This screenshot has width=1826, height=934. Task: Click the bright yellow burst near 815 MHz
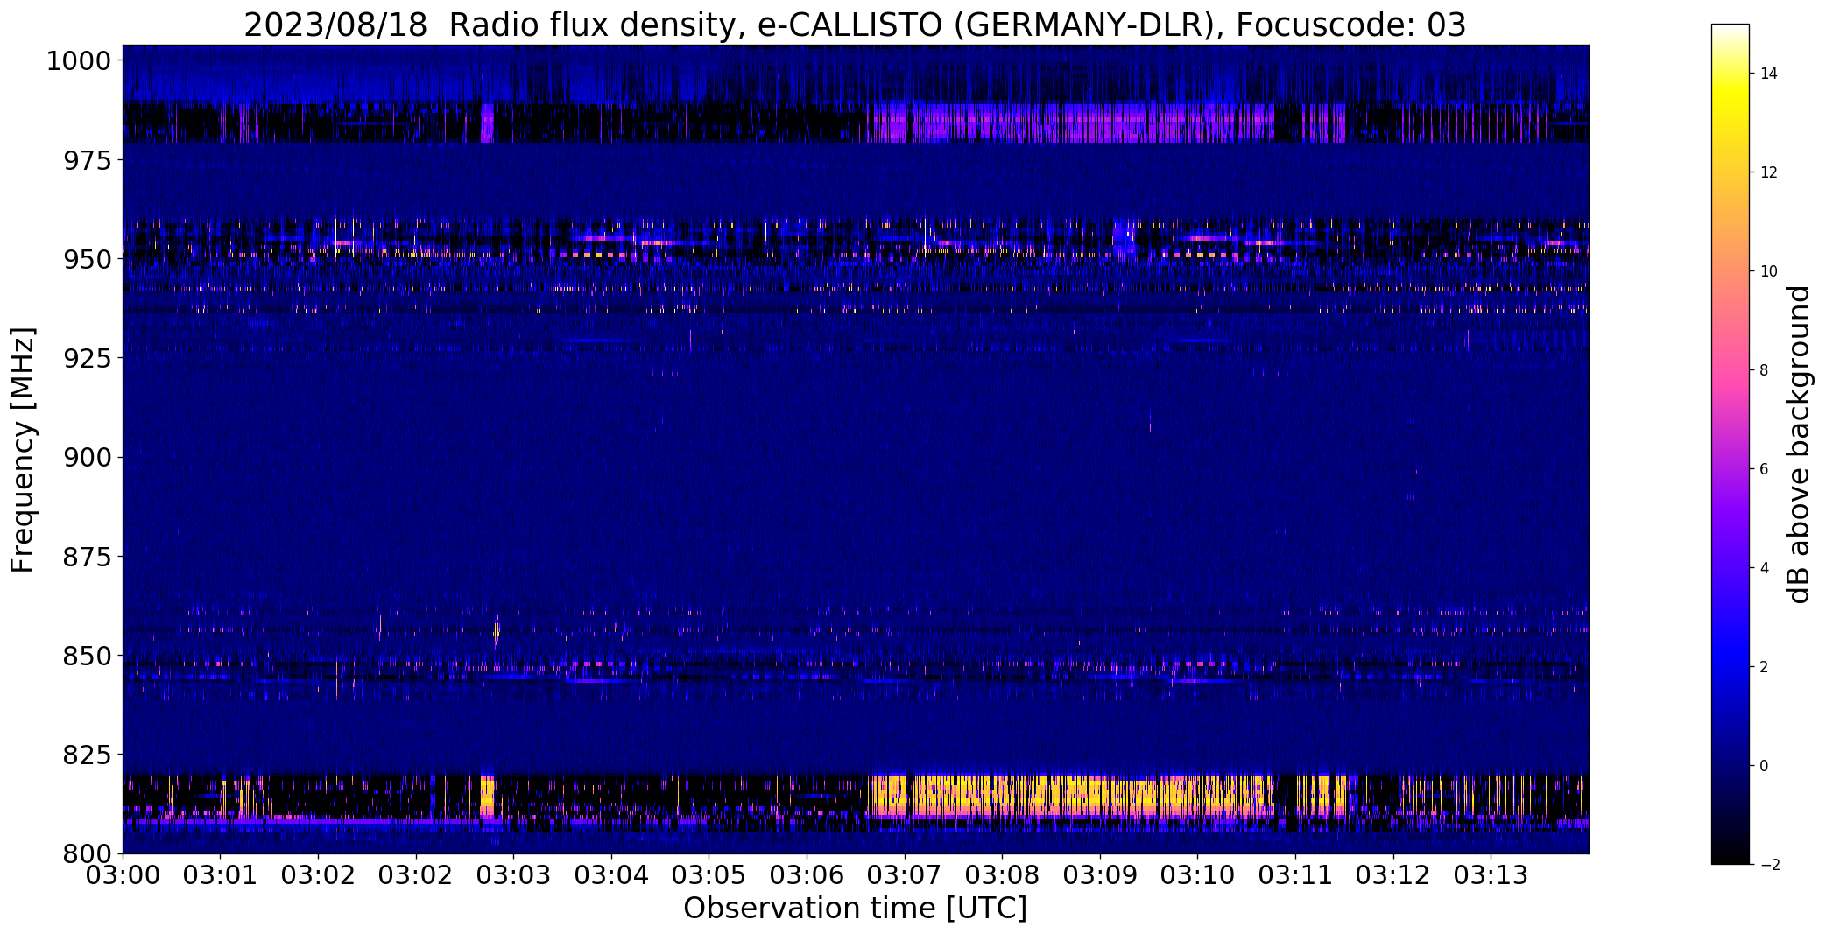pos(1073,797)
